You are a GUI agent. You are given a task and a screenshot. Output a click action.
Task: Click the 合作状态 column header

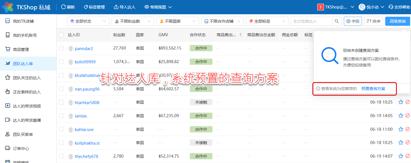[198, 35]
